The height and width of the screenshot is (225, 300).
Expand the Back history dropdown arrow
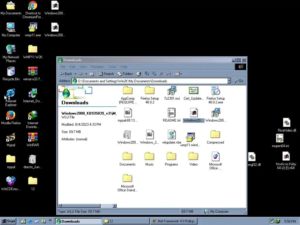[x=75, y=74]
